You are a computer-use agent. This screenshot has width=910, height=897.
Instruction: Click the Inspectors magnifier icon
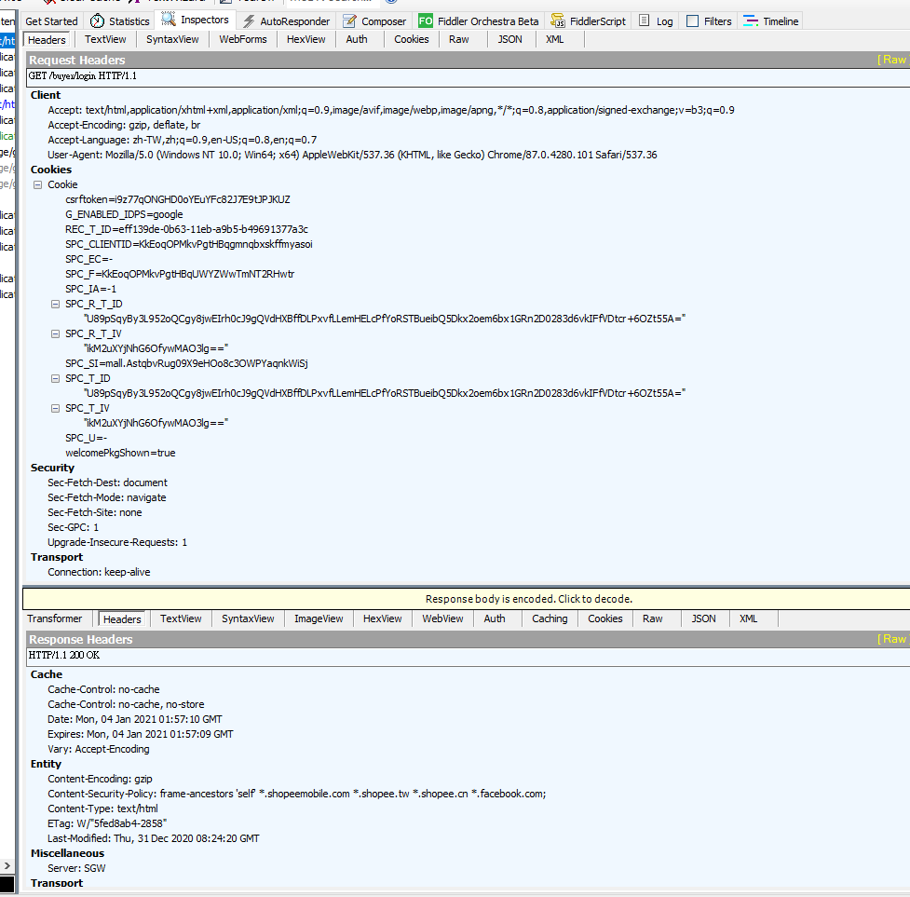click(x=169, y=20)
